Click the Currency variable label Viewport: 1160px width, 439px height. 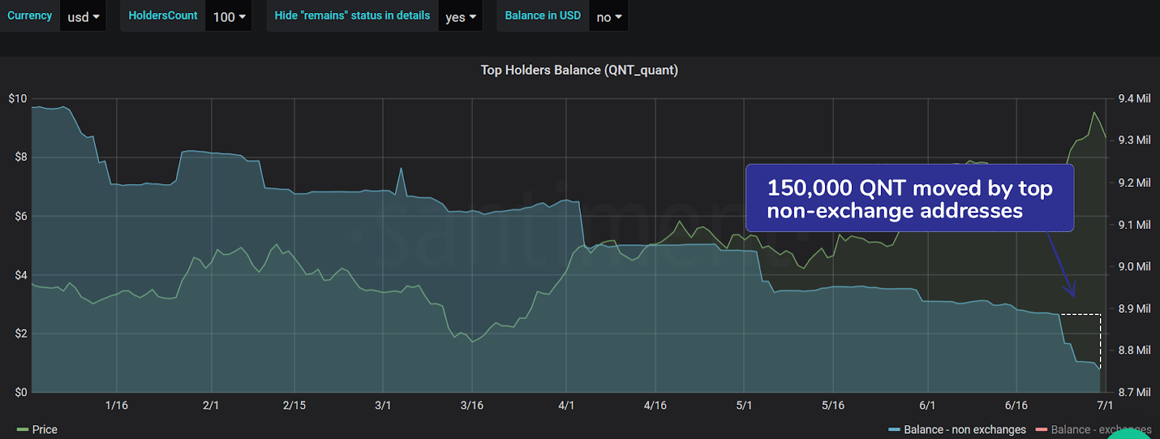click(x=30, y=15)
